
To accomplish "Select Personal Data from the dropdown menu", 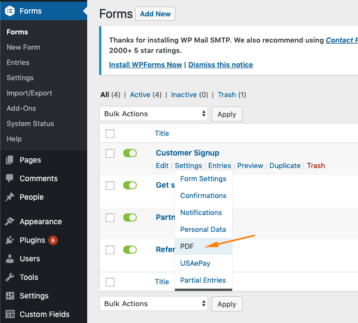I will coord(203,230).
